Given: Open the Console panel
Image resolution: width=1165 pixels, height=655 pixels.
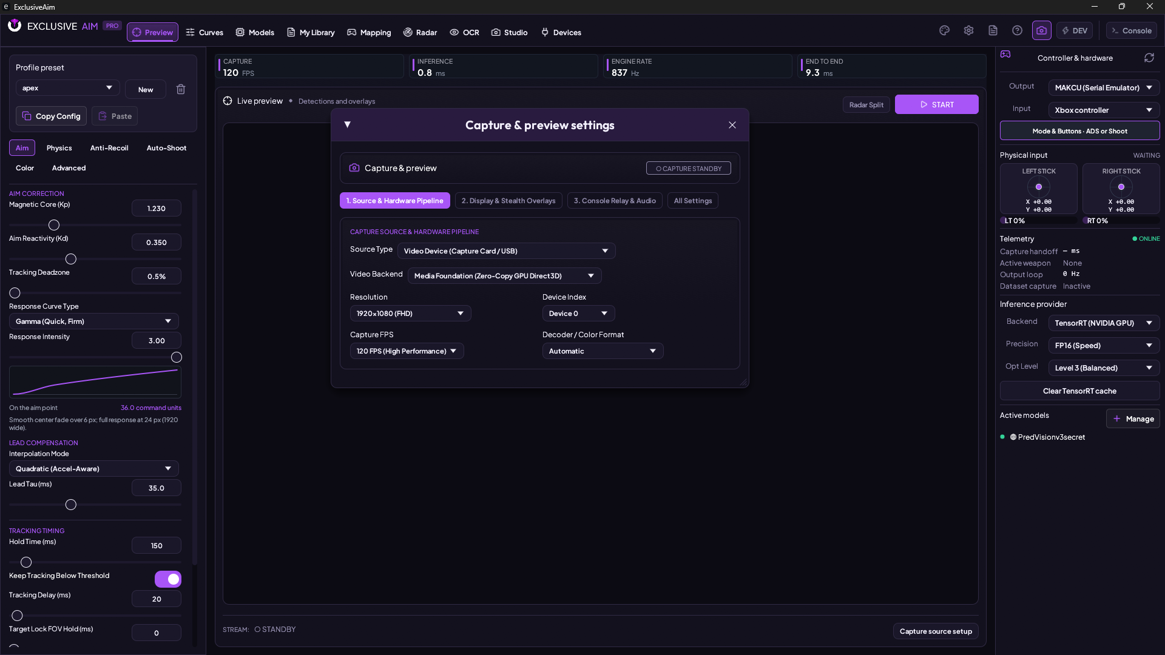Looking at the screenshot, I should point(1131,31).
